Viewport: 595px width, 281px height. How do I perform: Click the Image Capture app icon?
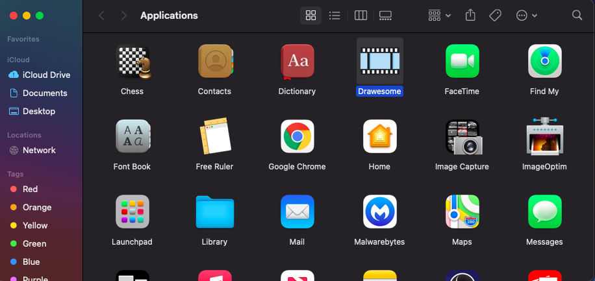click(x=462, y=137)
